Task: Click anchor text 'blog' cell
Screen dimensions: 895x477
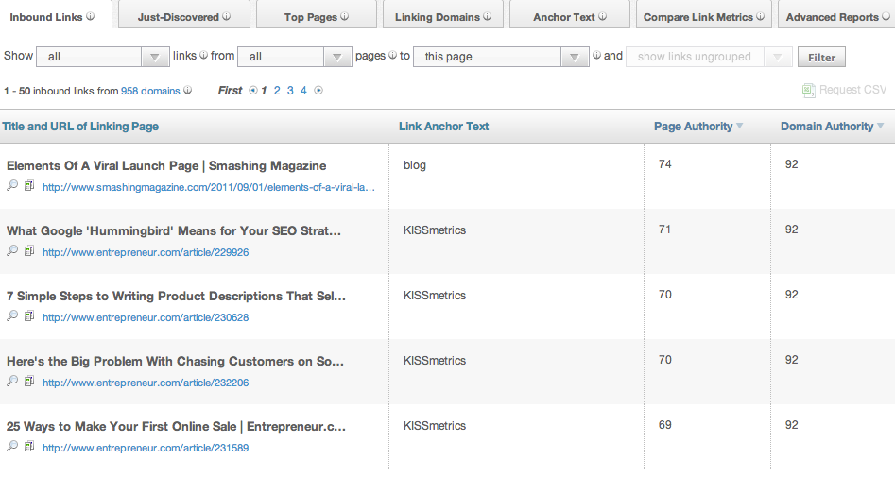Action: click(x=414, y=165)
